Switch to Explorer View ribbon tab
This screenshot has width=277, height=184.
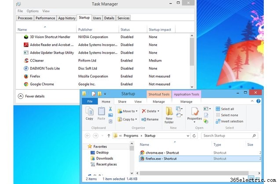click(138, 101)
